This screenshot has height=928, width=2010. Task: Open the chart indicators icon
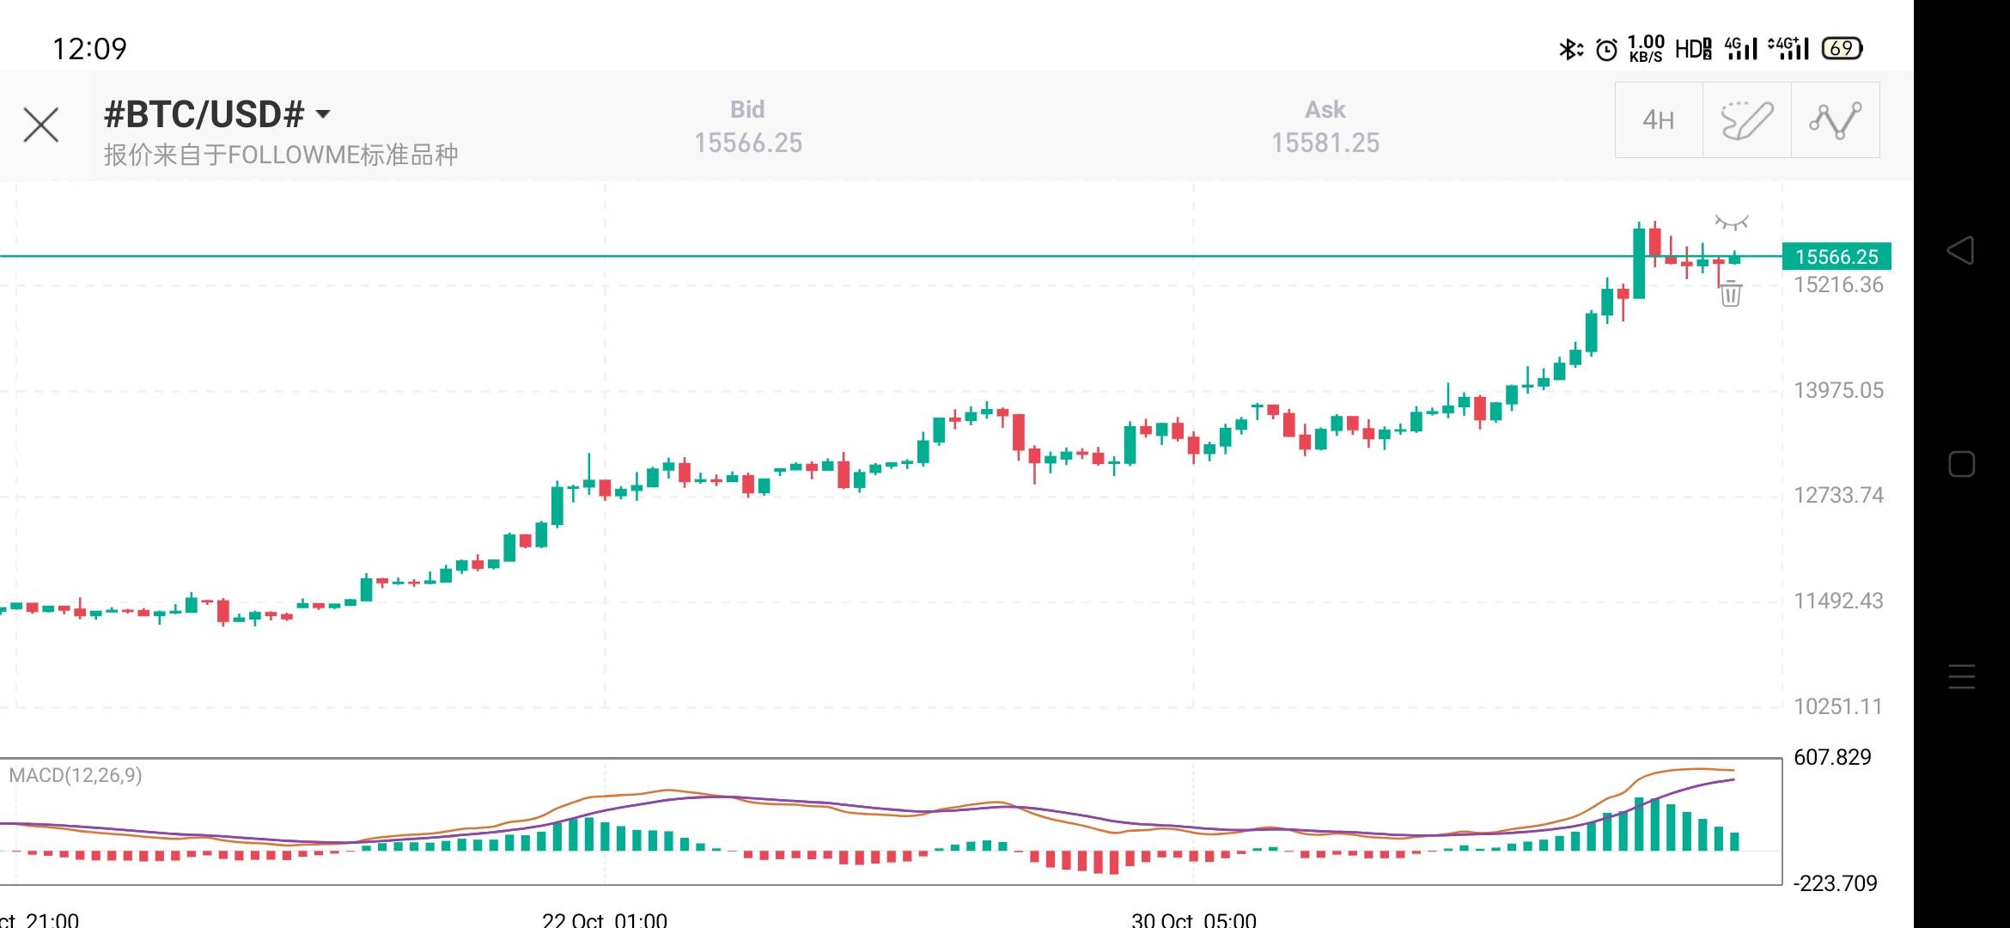click(1835, 120)
